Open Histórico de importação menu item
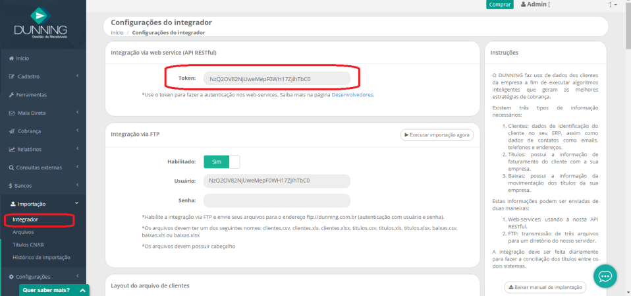The height and width of the screenshot is (296, 631). (x=41, y=257)
